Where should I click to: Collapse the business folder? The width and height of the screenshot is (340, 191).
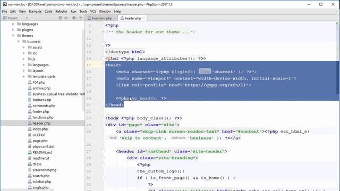click(19, 41)
